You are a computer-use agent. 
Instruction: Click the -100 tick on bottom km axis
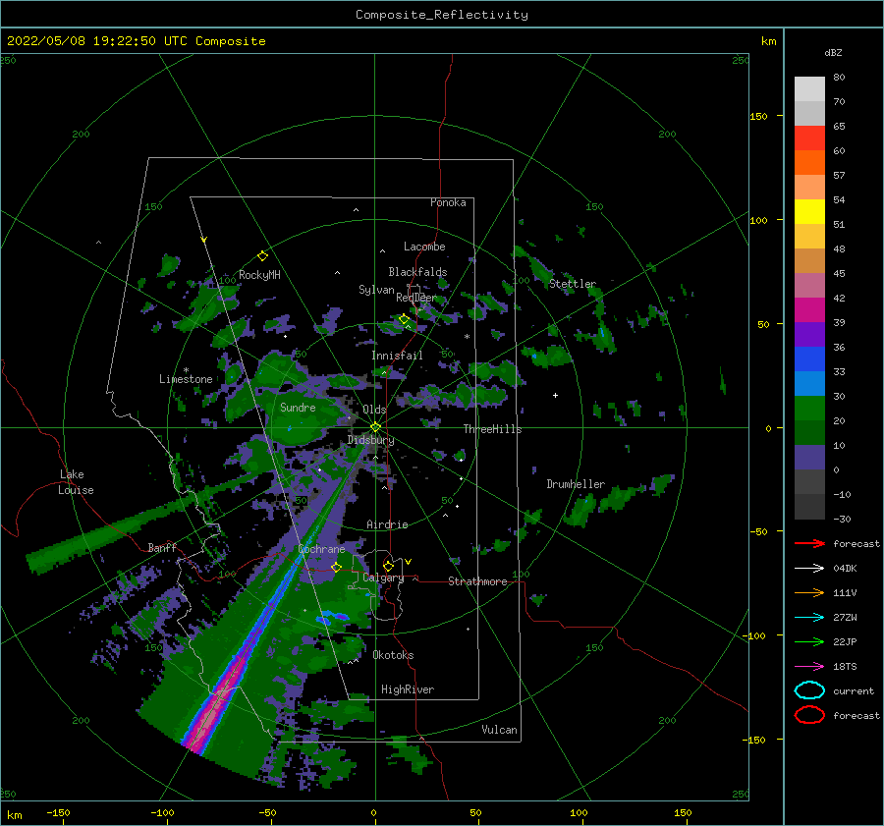coord(162,813)
